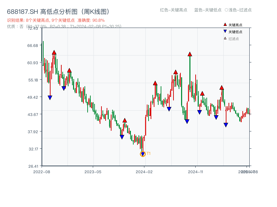Click the 2024-02 x-axis date label
The image size is (277, 207).
[144, 172]
